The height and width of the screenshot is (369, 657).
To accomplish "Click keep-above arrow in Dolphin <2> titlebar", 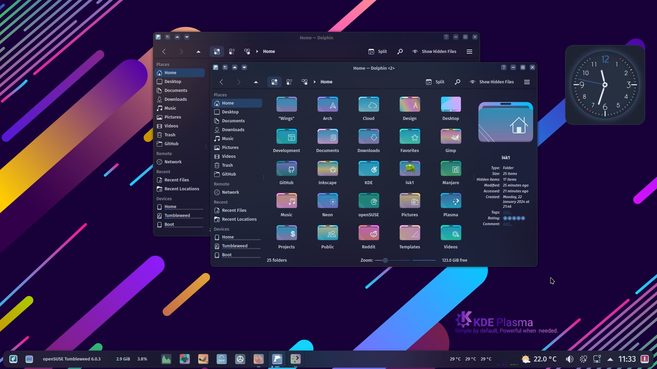I will 235,68.
